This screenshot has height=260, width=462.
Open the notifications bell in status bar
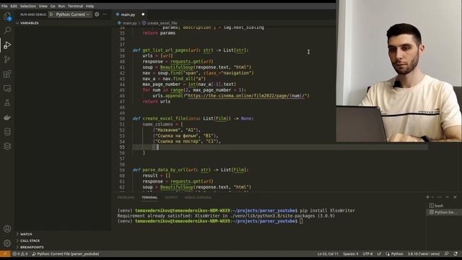point(456,253)
